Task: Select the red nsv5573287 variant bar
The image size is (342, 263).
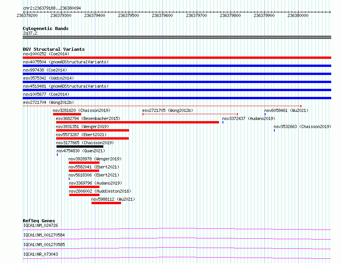Action: [92, 138]
